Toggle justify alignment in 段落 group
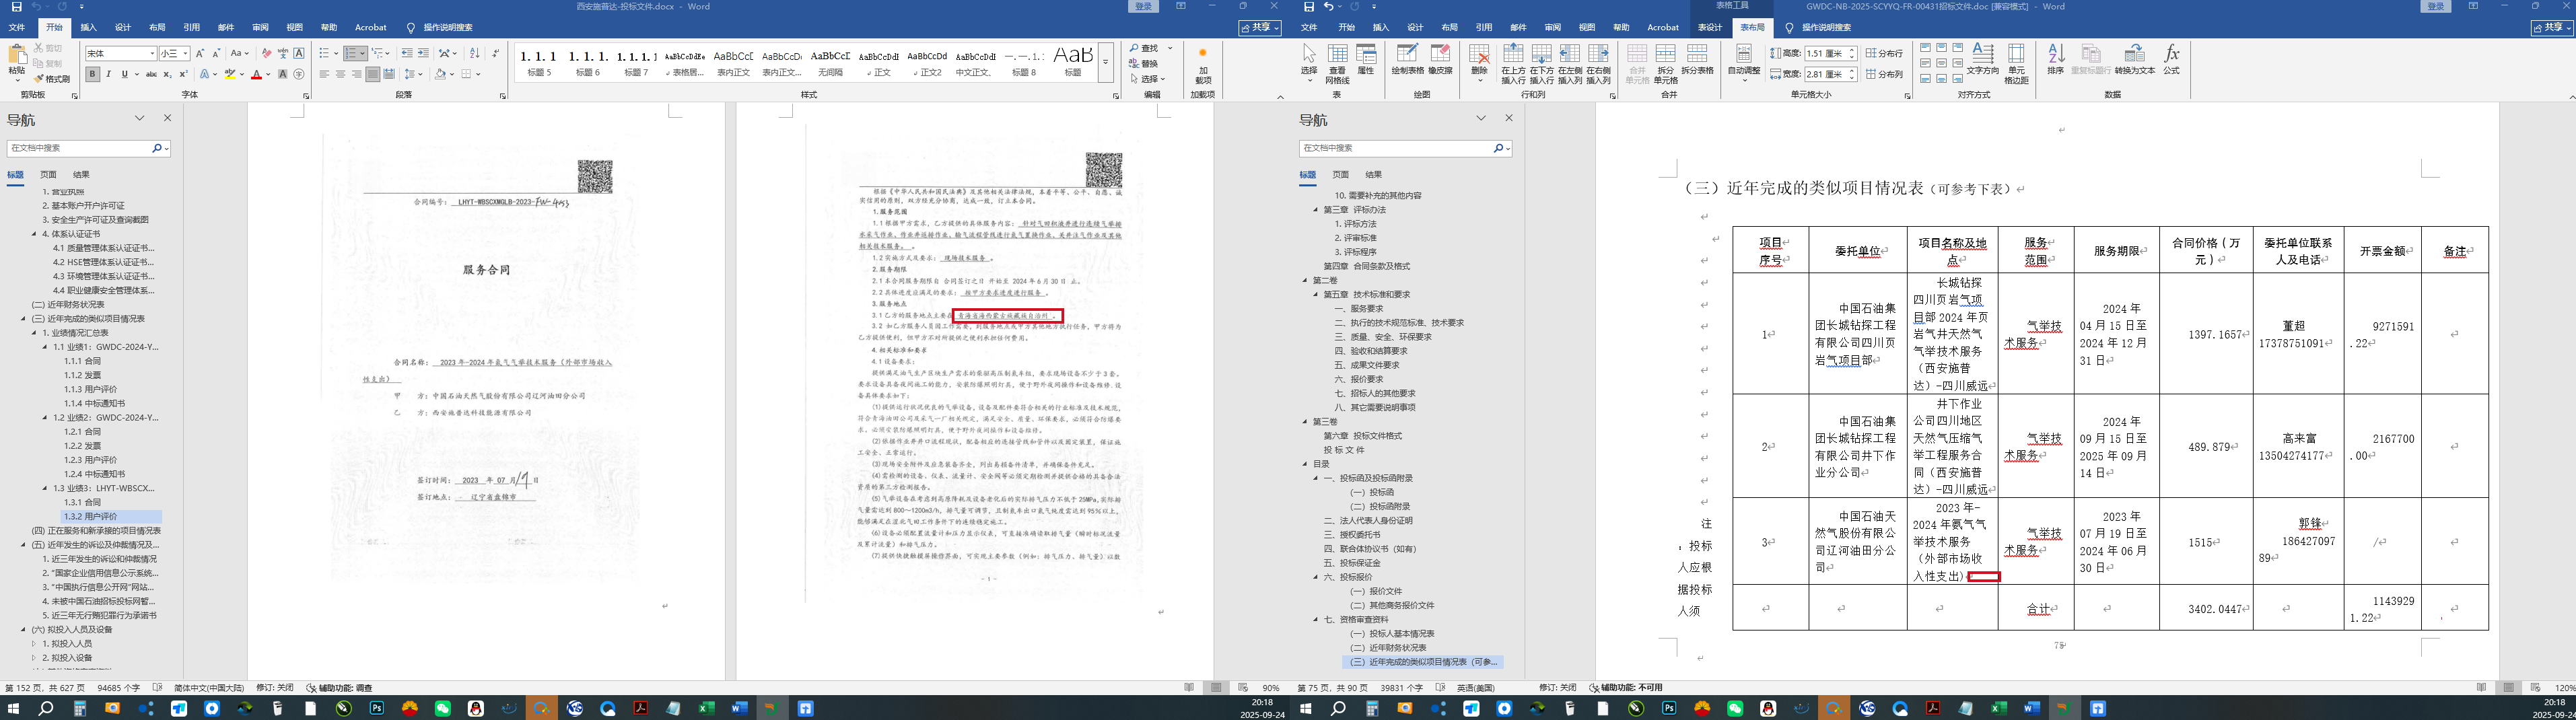The width and height of the screenshot is (2576, 720). [372, 74]
